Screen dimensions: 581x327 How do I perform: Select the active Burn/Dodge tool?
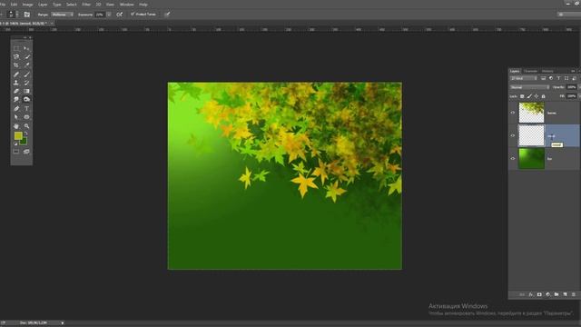(26, 99)
